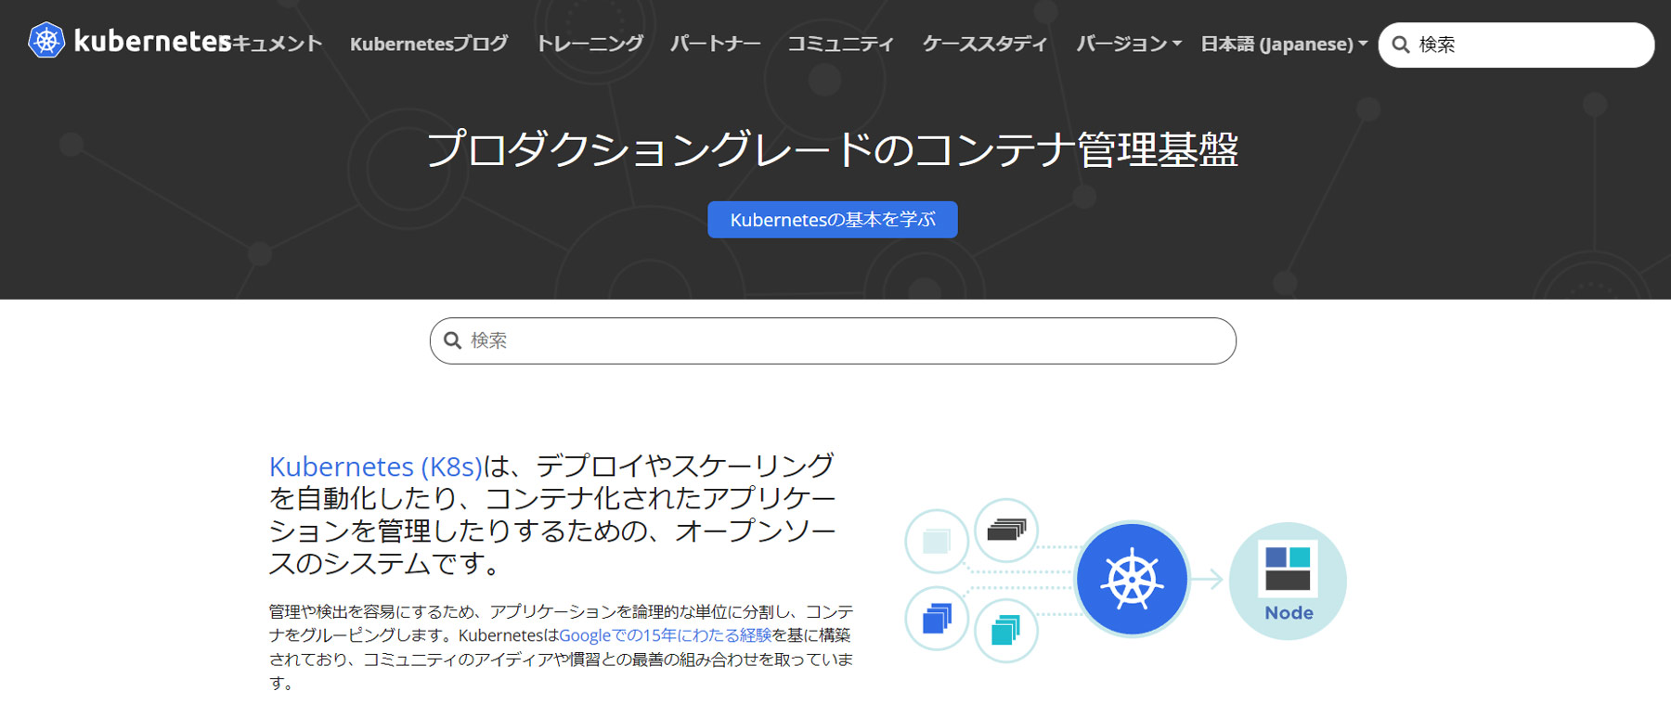Click the blue Kubernetes wheel diagram icon
This screenshot has width=1671, height=717.
[x=1132, y=579]
